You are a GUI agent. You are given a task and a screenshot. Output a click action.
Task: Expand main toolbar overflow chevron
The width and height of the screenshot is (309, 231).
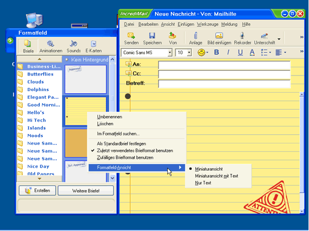pyautogui.click(x=301, y=37)
